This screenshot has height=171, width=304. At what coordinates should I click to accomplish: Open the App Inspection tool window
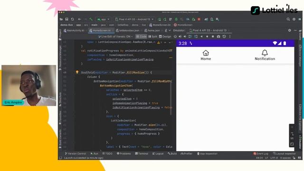pos(207,153)
